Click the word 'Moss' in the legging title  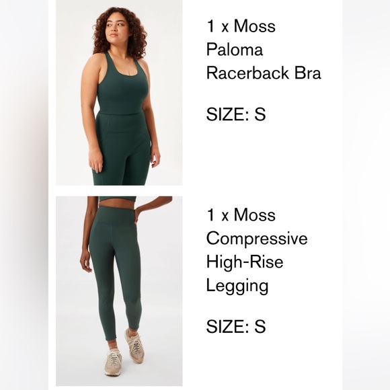[255, 215]
